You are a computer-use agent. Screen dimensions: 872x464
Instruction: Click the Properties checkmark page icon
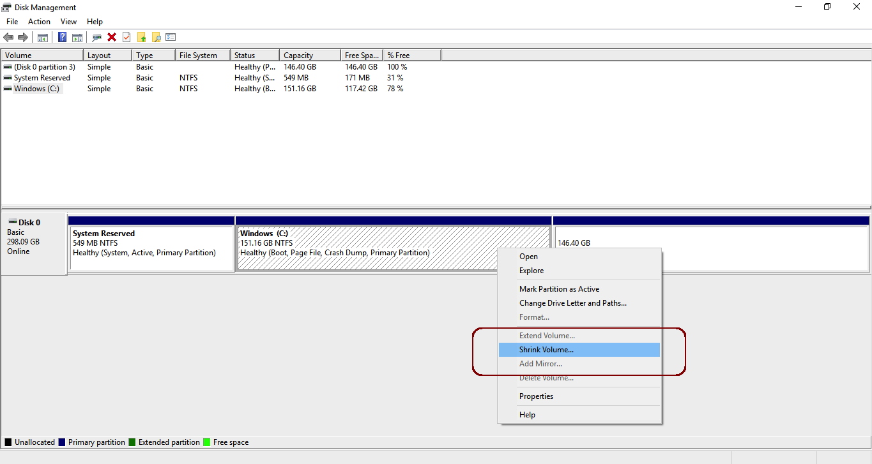pyautogui.click(x=126, y=37)
